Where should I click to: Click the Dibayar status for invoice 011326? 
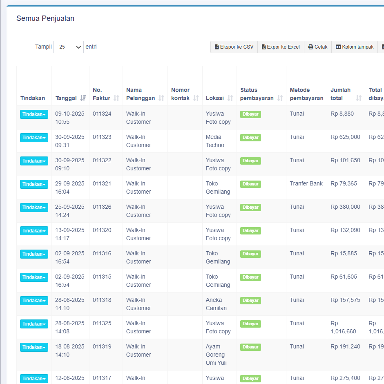point(250,208)
